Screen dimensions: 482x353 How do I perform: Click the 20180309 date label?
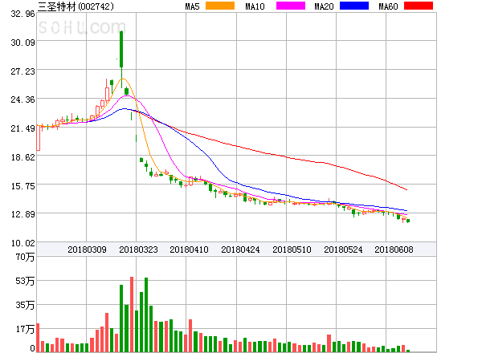pos(87,250)
